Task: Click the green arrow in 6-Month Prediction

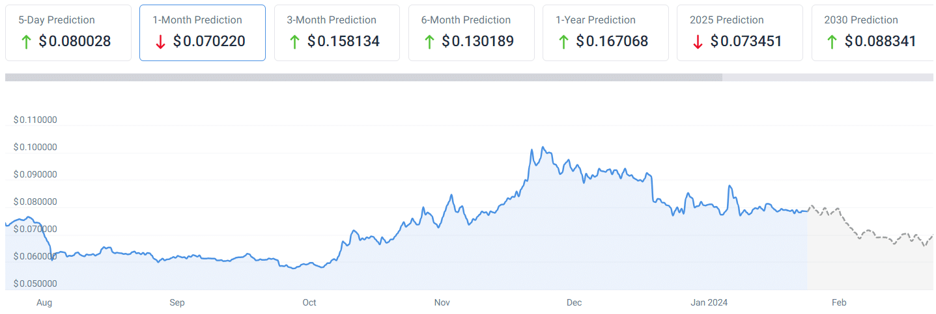Action: coord(429,42)
